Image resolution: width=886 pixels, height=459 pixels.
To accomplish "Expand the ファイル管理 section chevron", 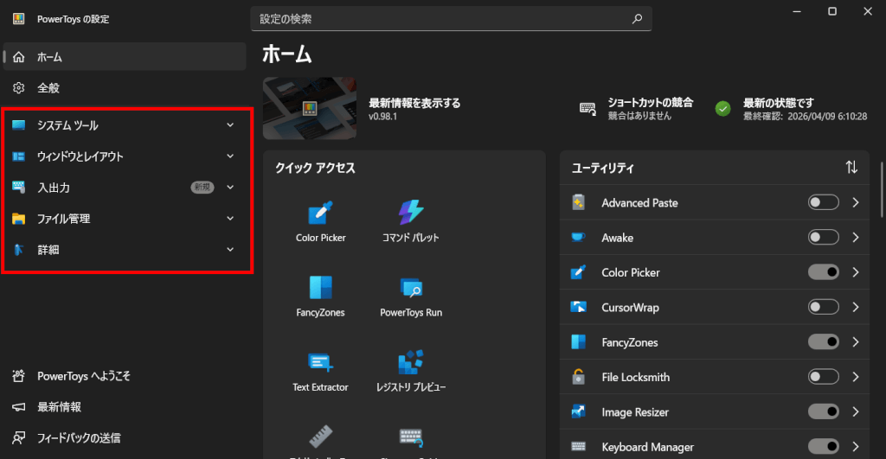I will (230, 219).
